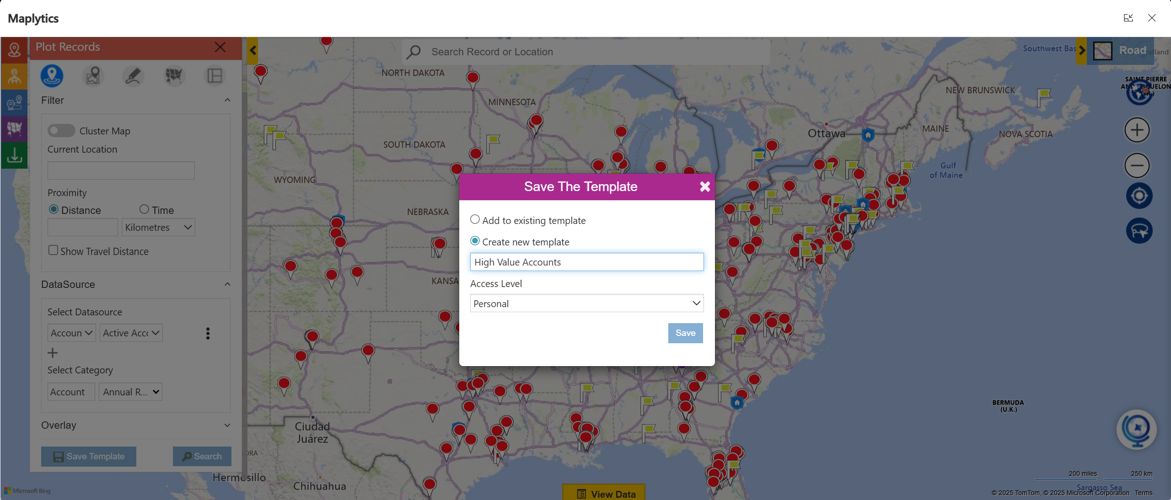Viewport: 1171px width, 500px height.
Task: Zoom out on the map
Action: [x=1137, y=165]
